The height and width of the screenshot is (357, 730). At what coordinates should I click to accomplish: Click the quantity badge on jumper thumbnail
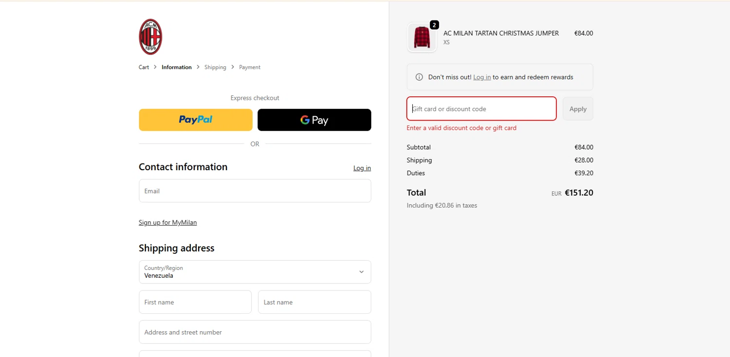434,25
